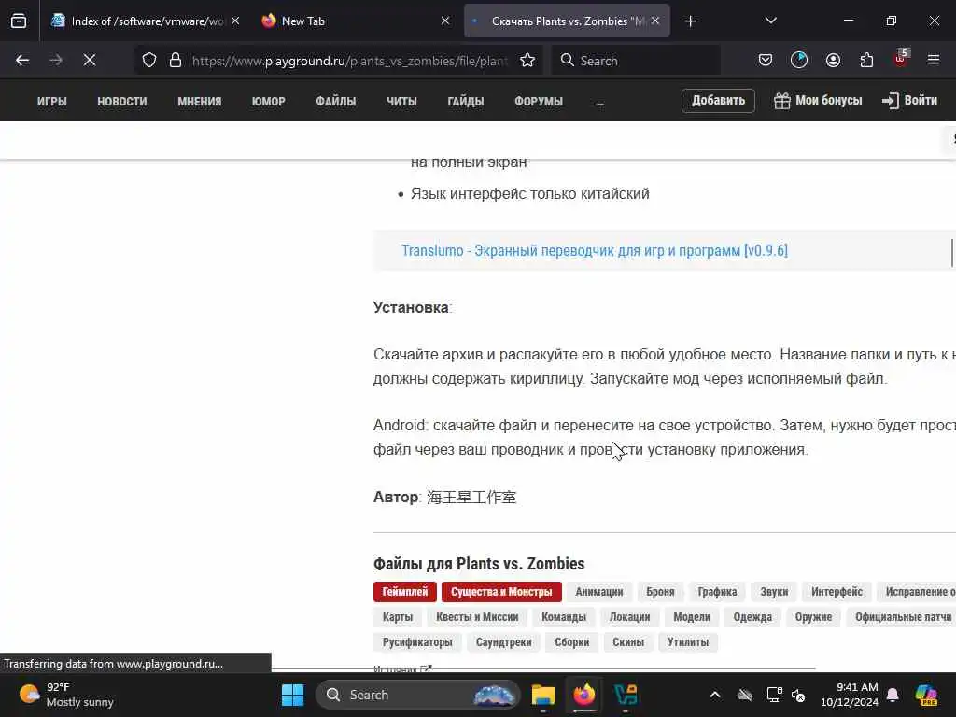The image size is (956, 717).
Task: Select the Существа и Монстры tag
Action: point(501,591)
